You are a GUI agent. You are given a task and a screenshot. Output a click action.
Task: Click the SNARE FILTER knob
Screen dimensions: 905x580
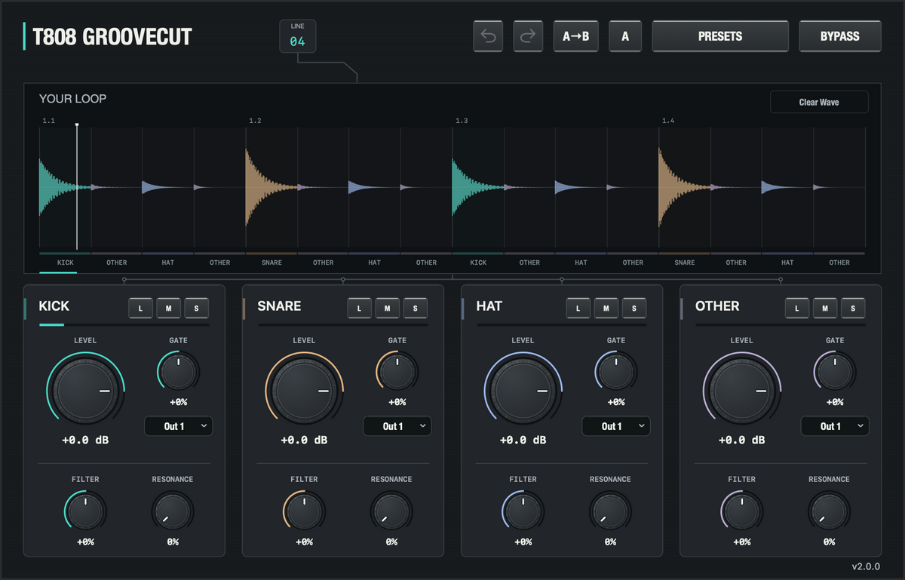[304, 511]
